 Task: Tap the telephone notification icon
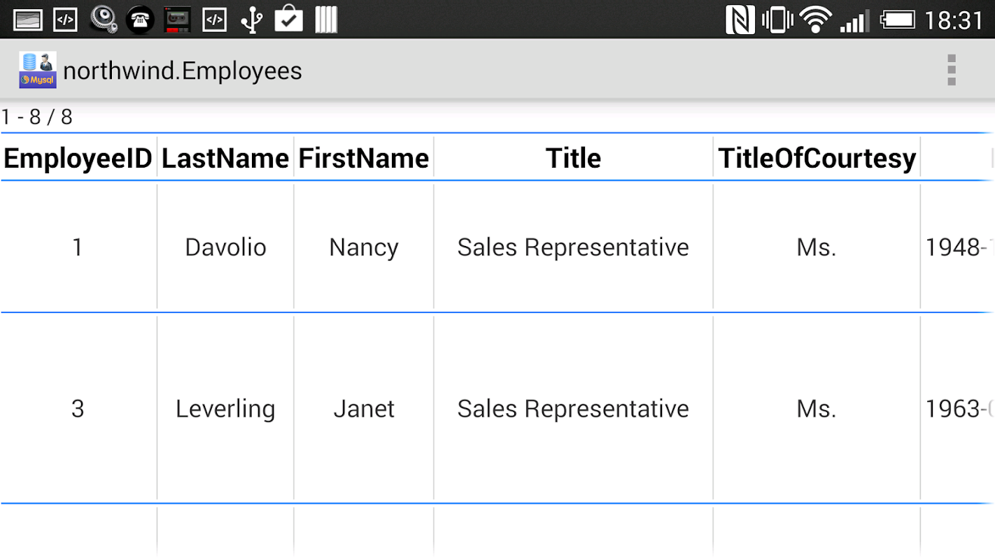(140, 20)
